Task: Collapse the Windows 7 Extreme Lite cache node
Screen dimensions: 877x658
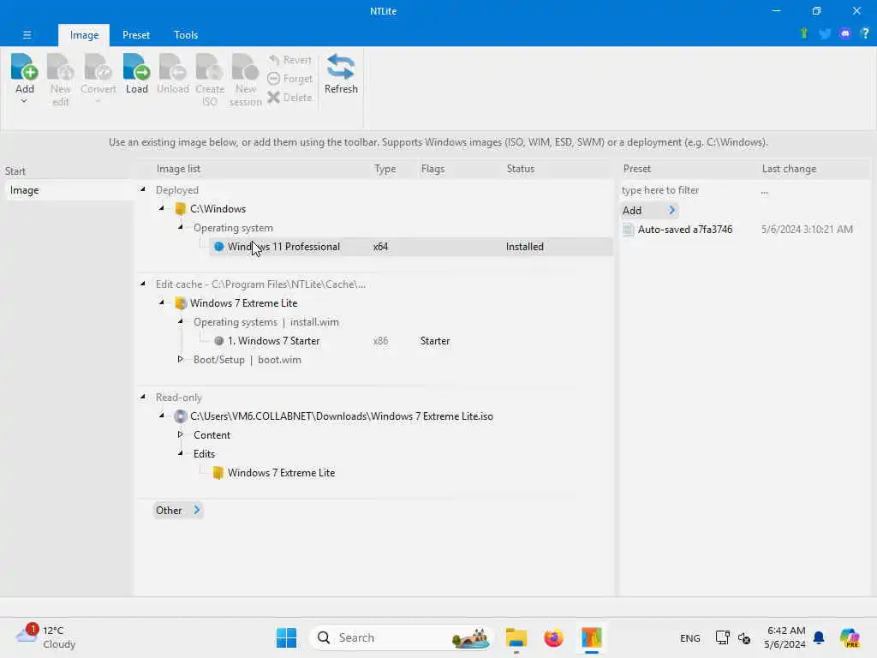Action: tap(162, 302)
